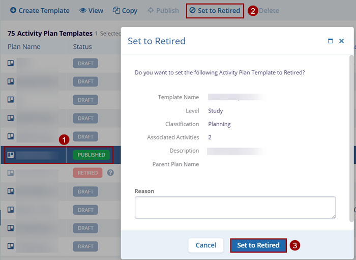This screenshot has height=260, width=356.
Task: Close the Set to Retired dialog
Action: click(342, 41)
